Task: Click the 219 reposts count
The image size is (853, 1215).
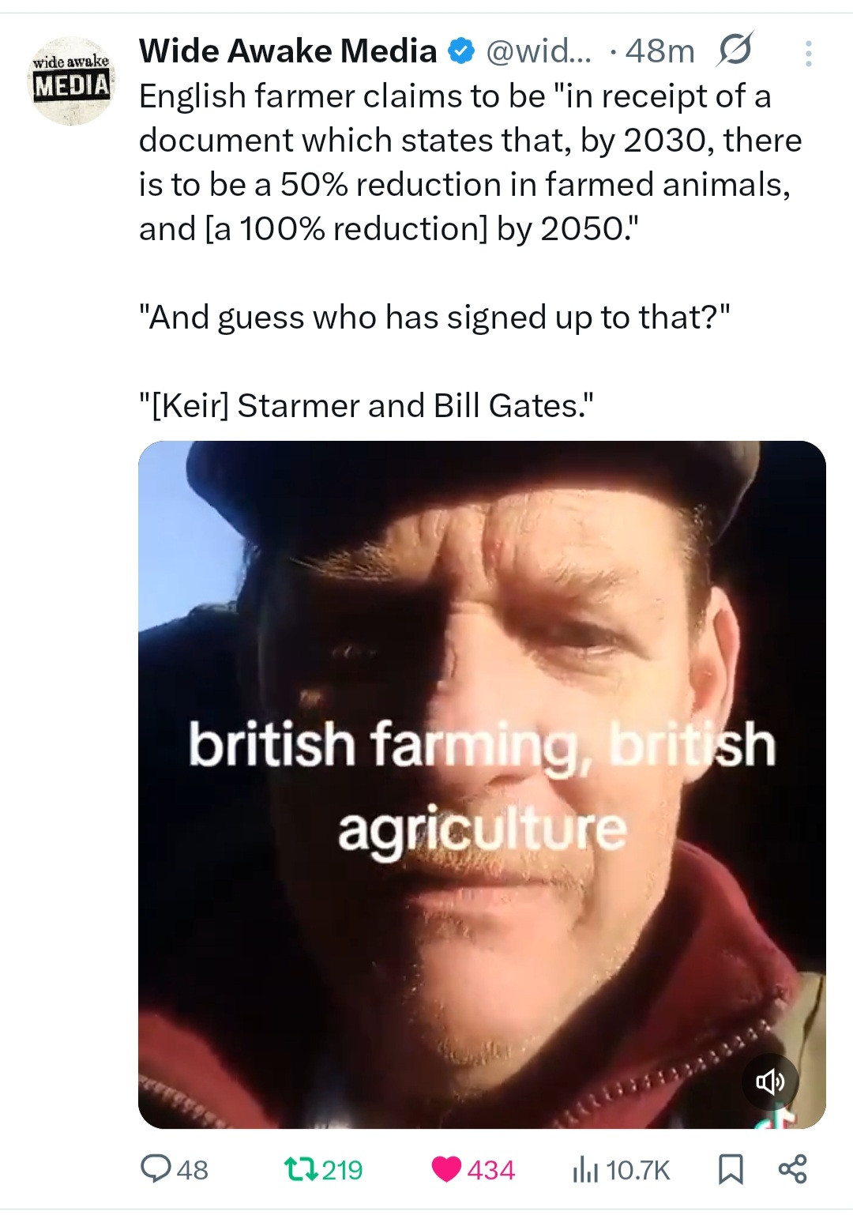Action: coord(342,1170)
